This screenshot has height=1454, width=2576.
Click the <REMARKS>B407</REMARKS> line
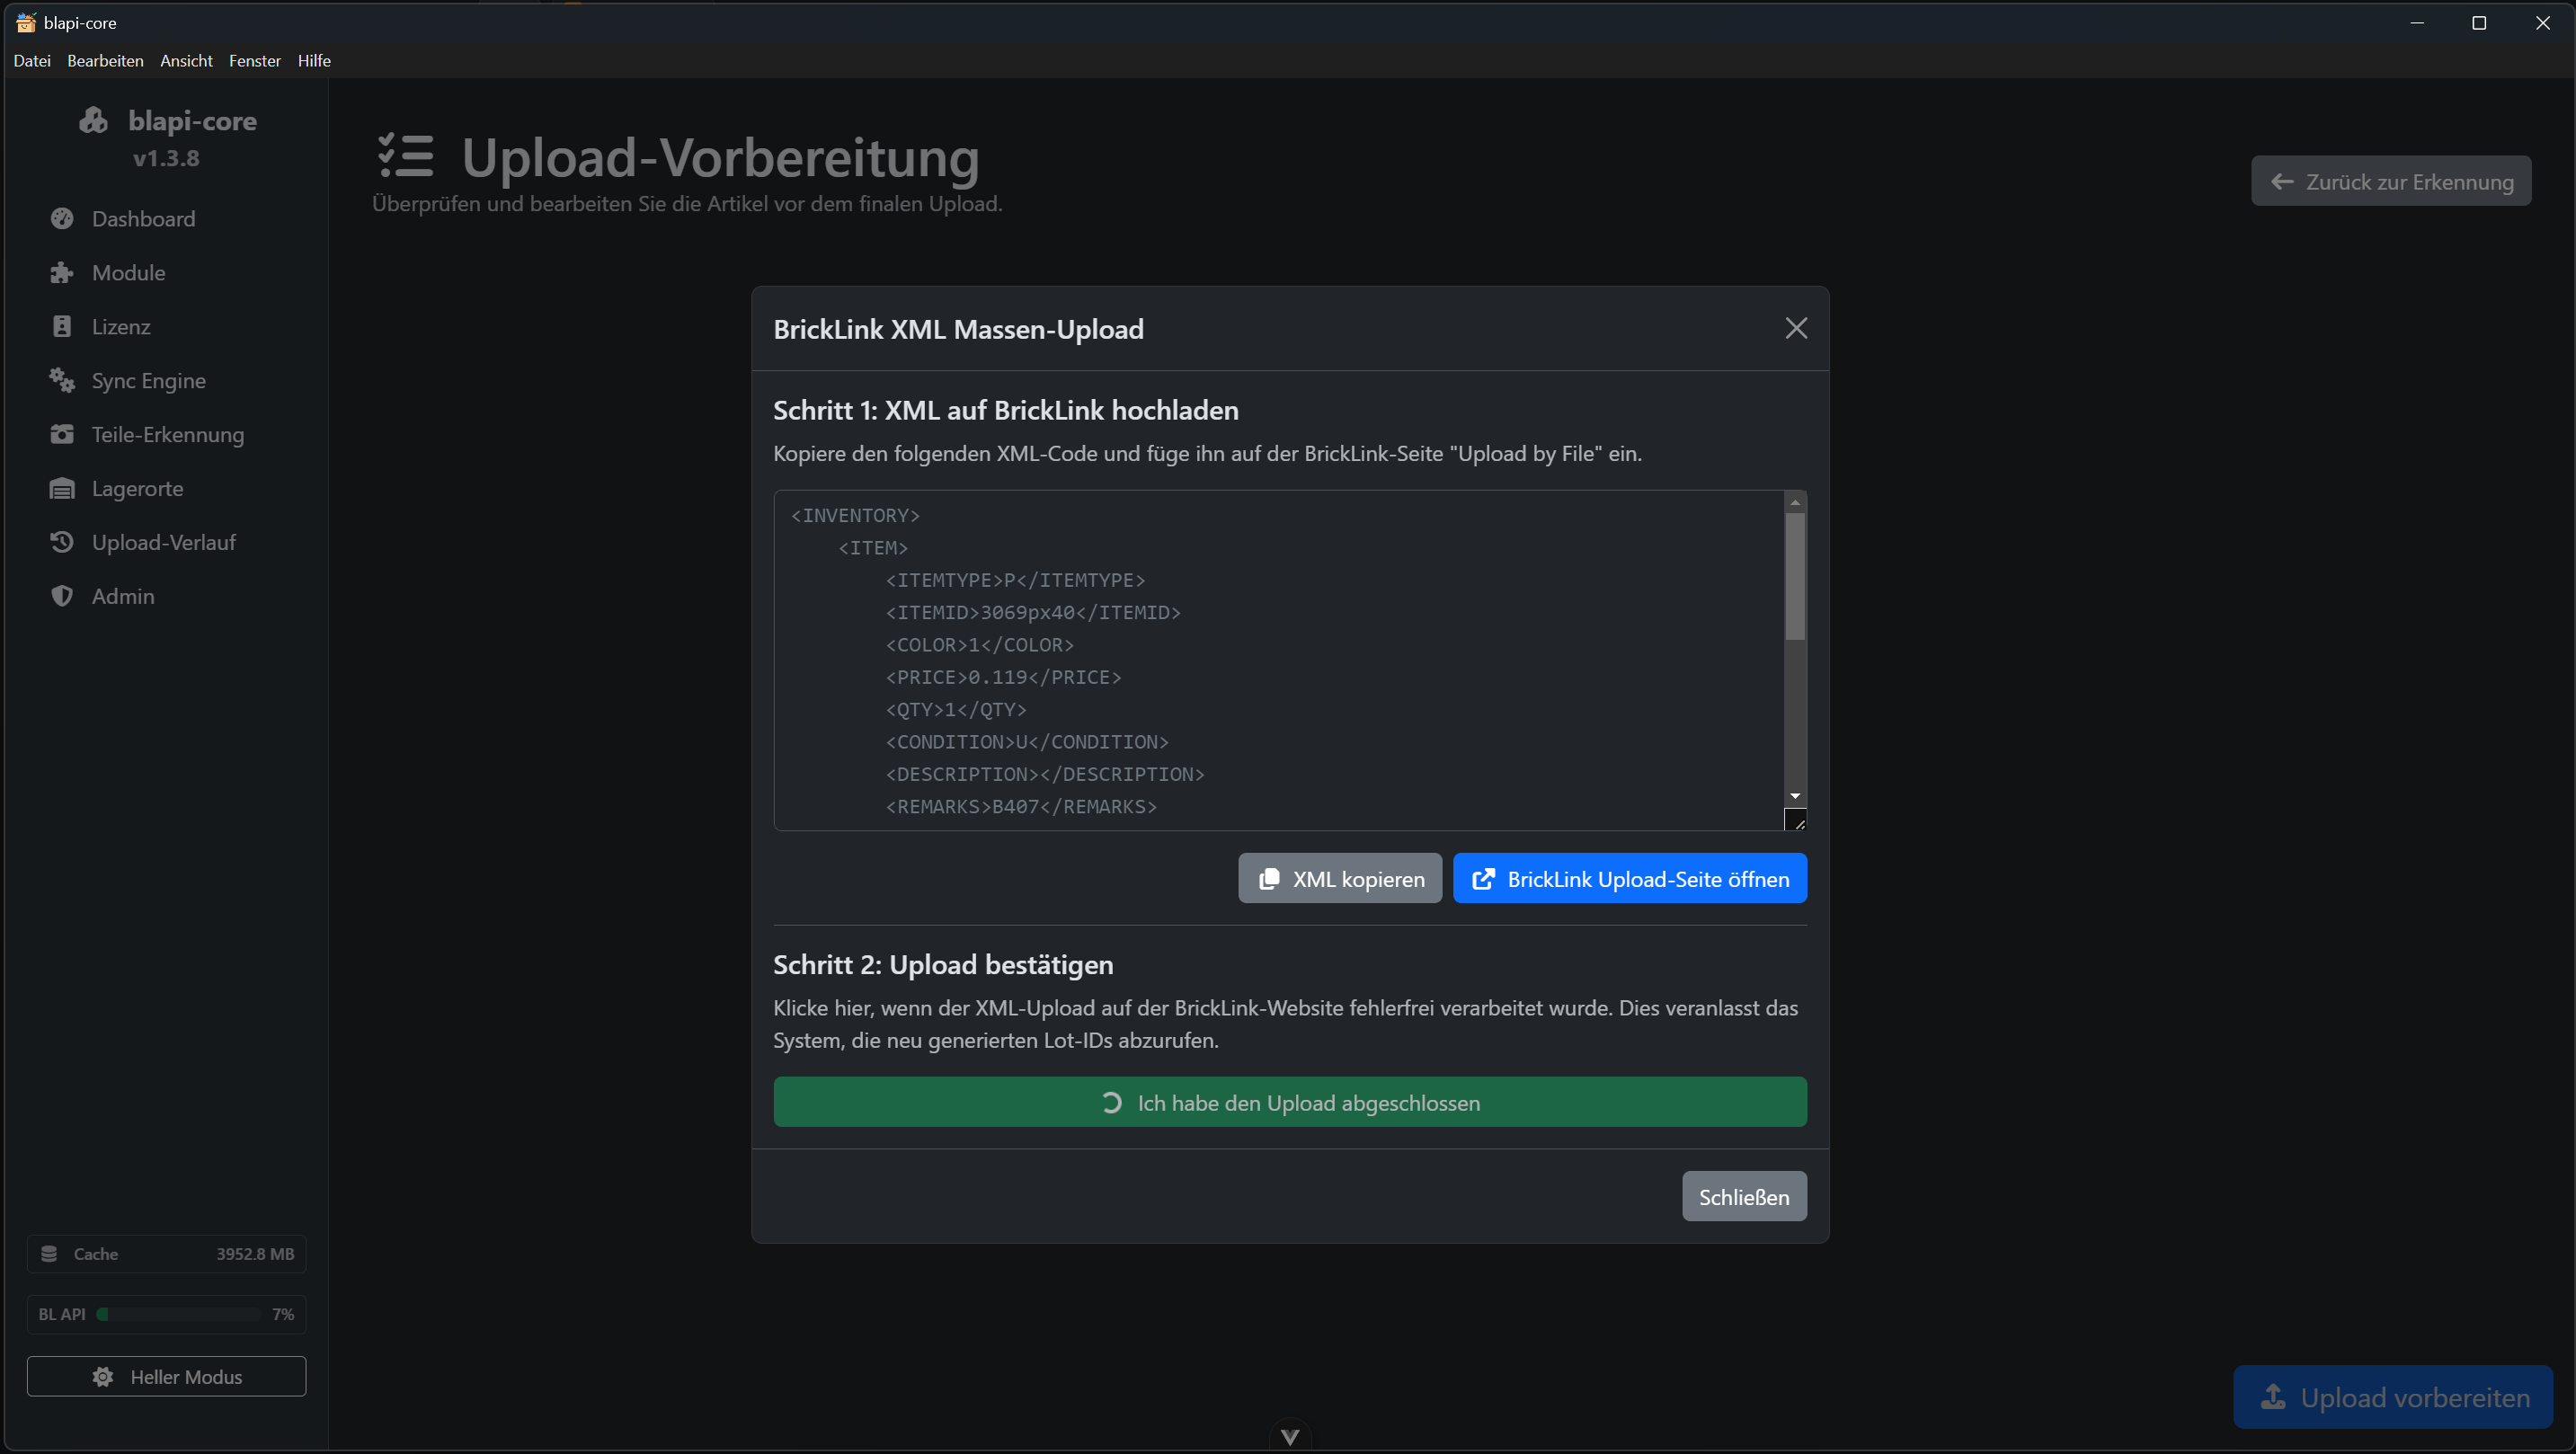click(1021, 806)
